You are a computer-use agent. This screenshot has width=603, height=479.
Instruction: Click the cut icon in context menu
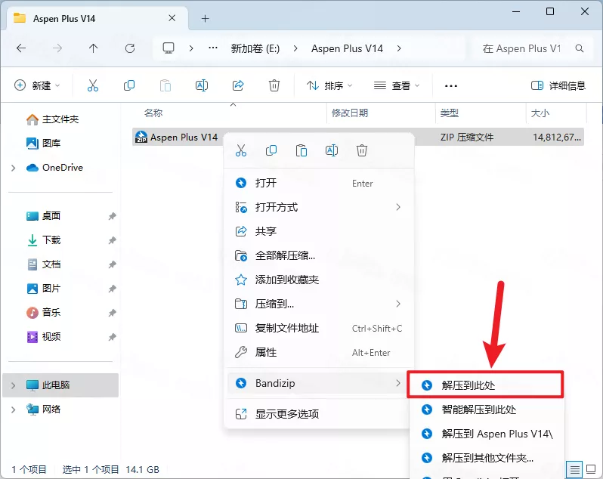tap(241, 150)
